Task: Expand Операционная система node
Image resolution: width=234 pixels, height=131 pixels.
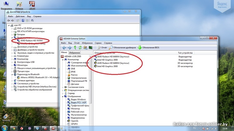Action: click(63, 90)
